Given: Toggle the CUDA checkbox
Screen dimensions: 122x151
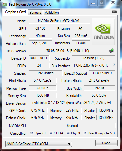Looking at the screenshot, I should (x=51, y=133).
